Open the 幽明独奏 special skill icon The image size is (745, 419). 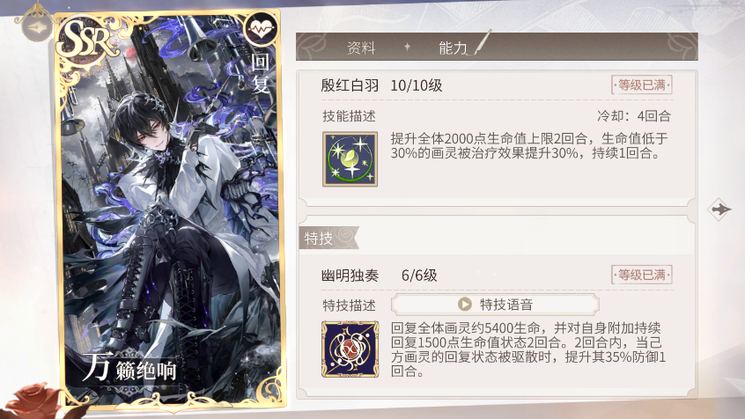[x=350, y=349]
